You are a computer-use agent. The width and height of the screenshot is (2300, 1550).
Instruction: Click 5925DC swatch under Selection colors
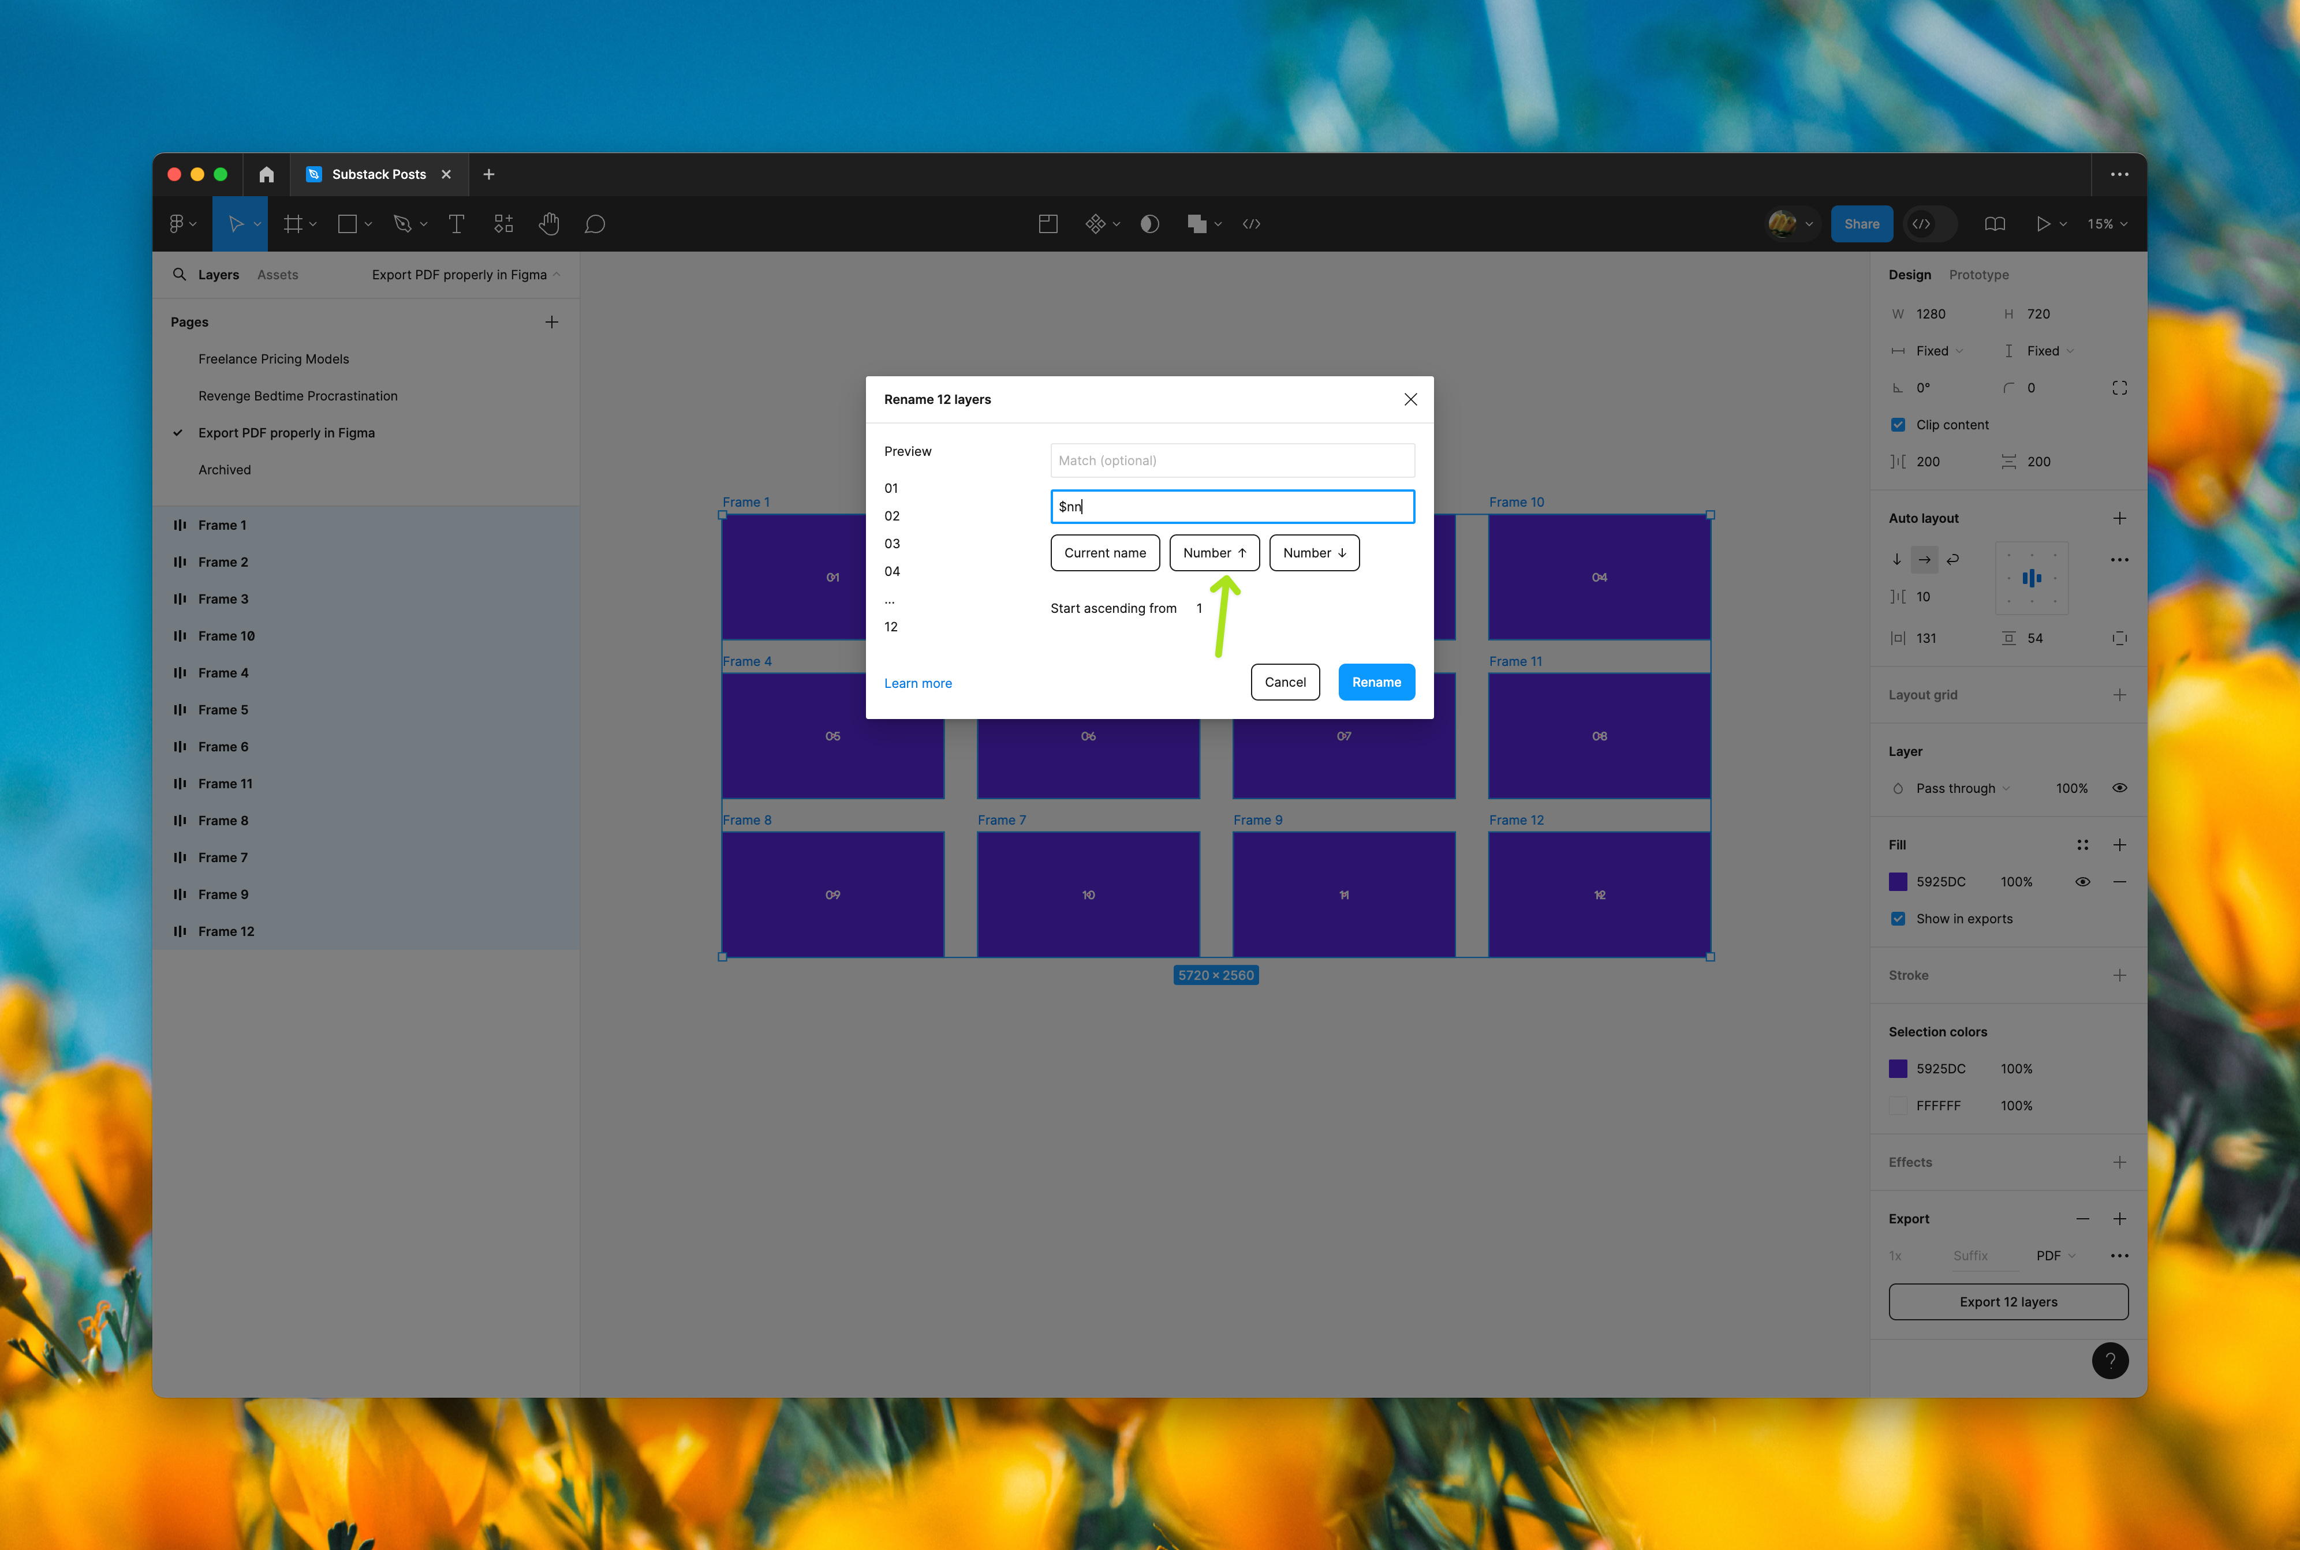[x=1898, y=1069]
